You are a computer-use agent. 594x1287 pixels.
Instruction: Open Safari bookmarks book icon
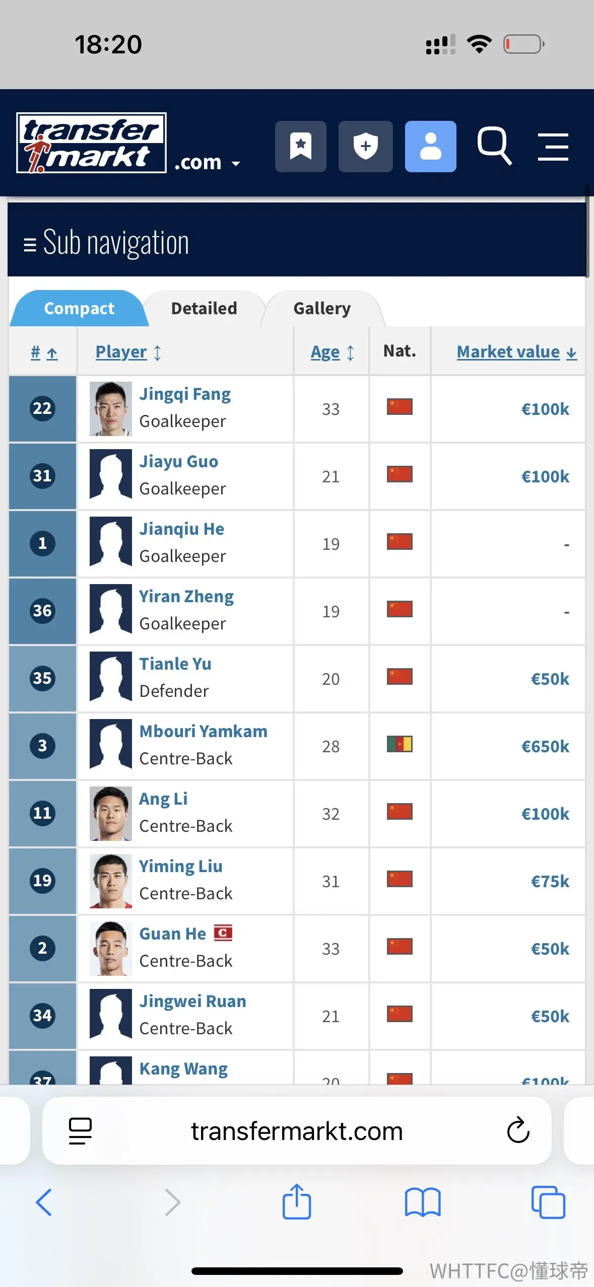423,1202
